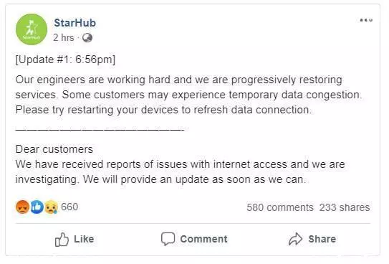Click the speech bubble comment icon
The image size is (389, 264).
pos(168,239)
